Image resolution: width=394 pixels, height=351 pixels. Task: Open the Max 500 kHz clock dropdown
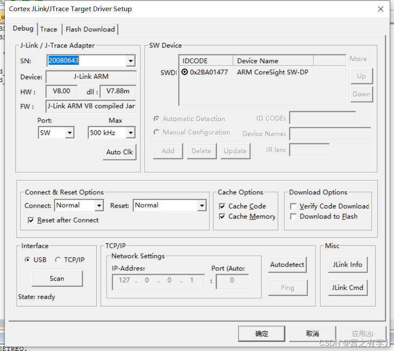[131, 132]
